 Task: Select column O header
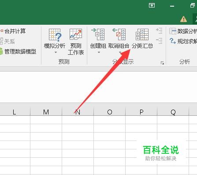110,112
